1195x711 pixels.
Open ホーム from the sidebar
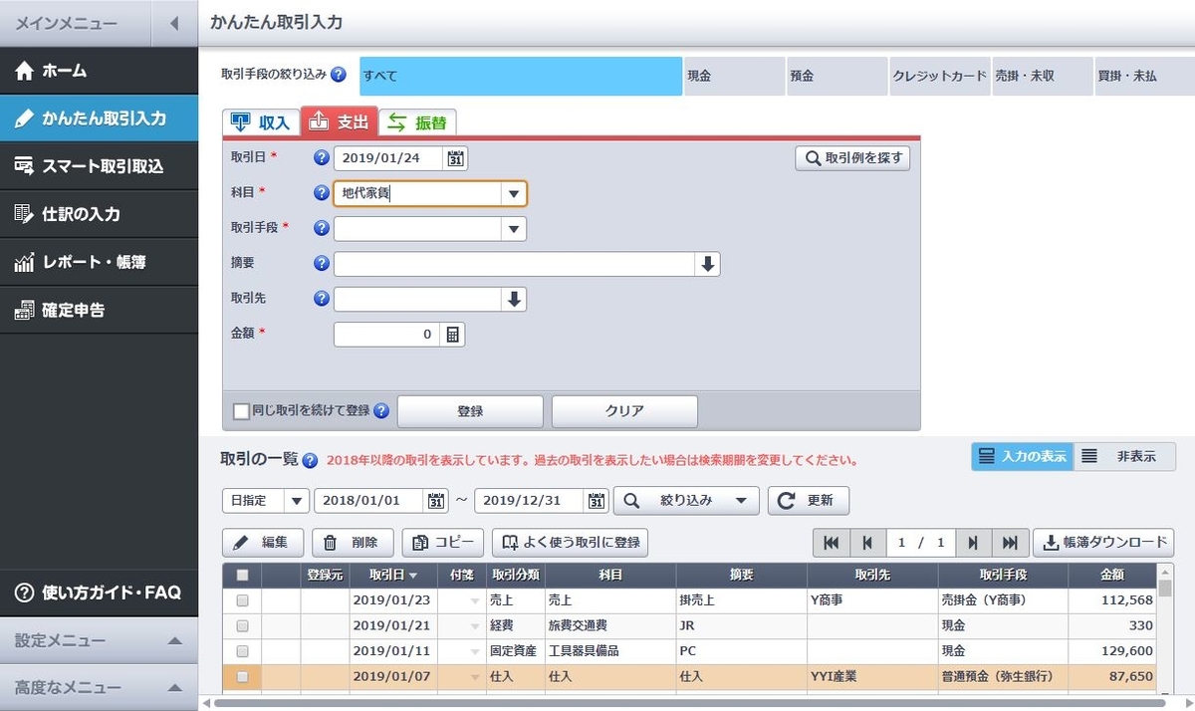coord(60,71)
